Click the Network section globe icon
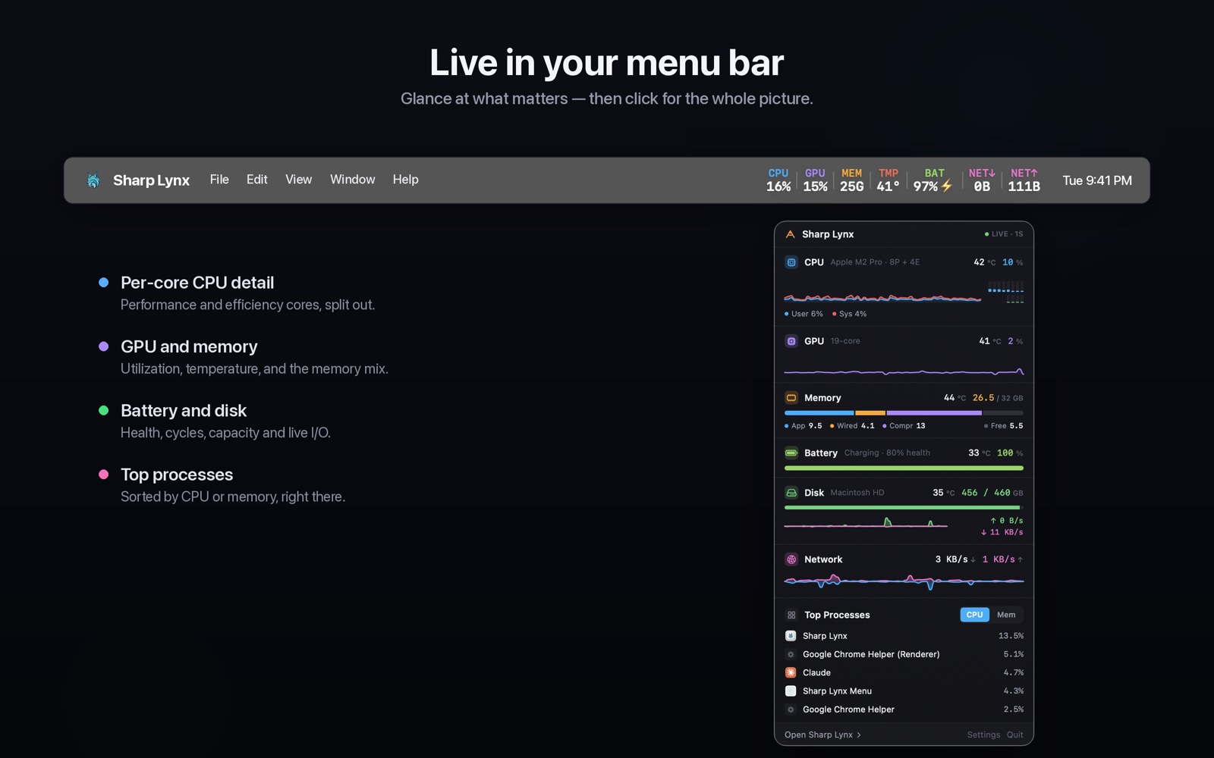 pyautogui.click(x=791, y=559)
